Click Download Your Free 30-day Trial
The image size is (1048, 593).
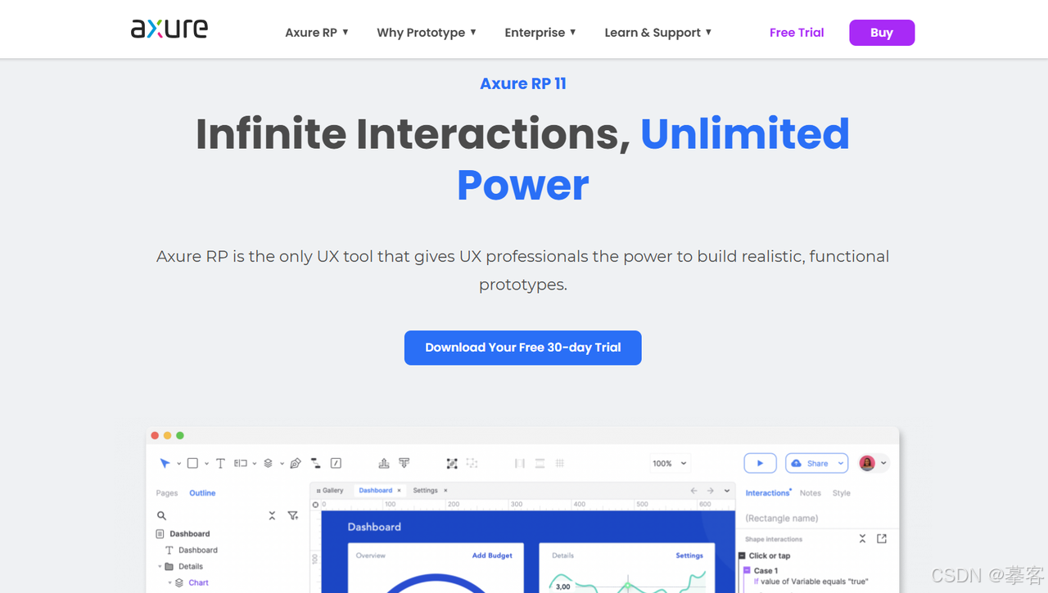pos(522,348)
